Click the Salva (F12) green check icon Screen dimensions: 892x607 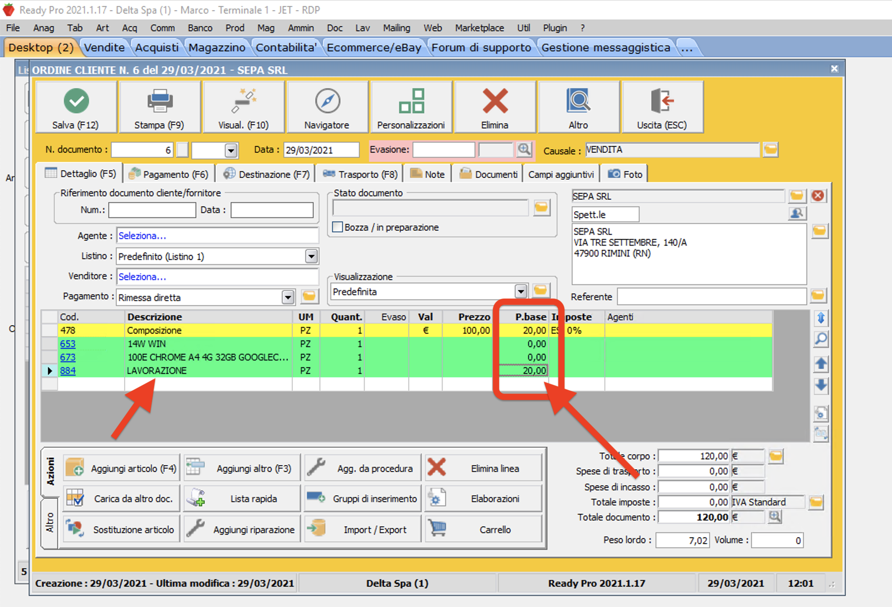76,101
